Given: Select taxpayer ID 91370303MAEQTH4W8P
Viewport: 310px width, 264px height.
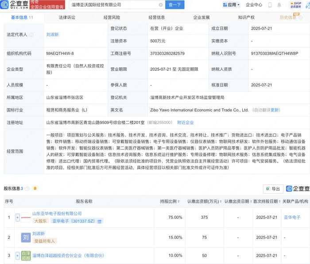Looking at the screenshot, I should pyautogui.click(x=275, y=54).
